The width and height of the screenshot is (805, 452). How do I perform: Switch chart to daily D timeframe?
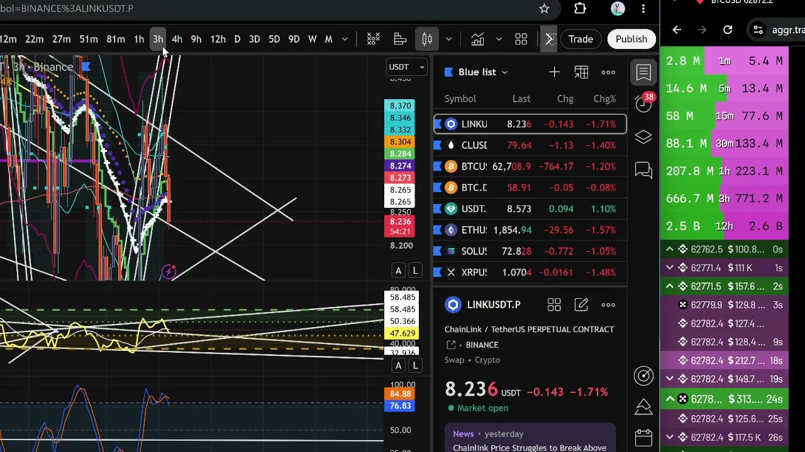coord(237,40)
